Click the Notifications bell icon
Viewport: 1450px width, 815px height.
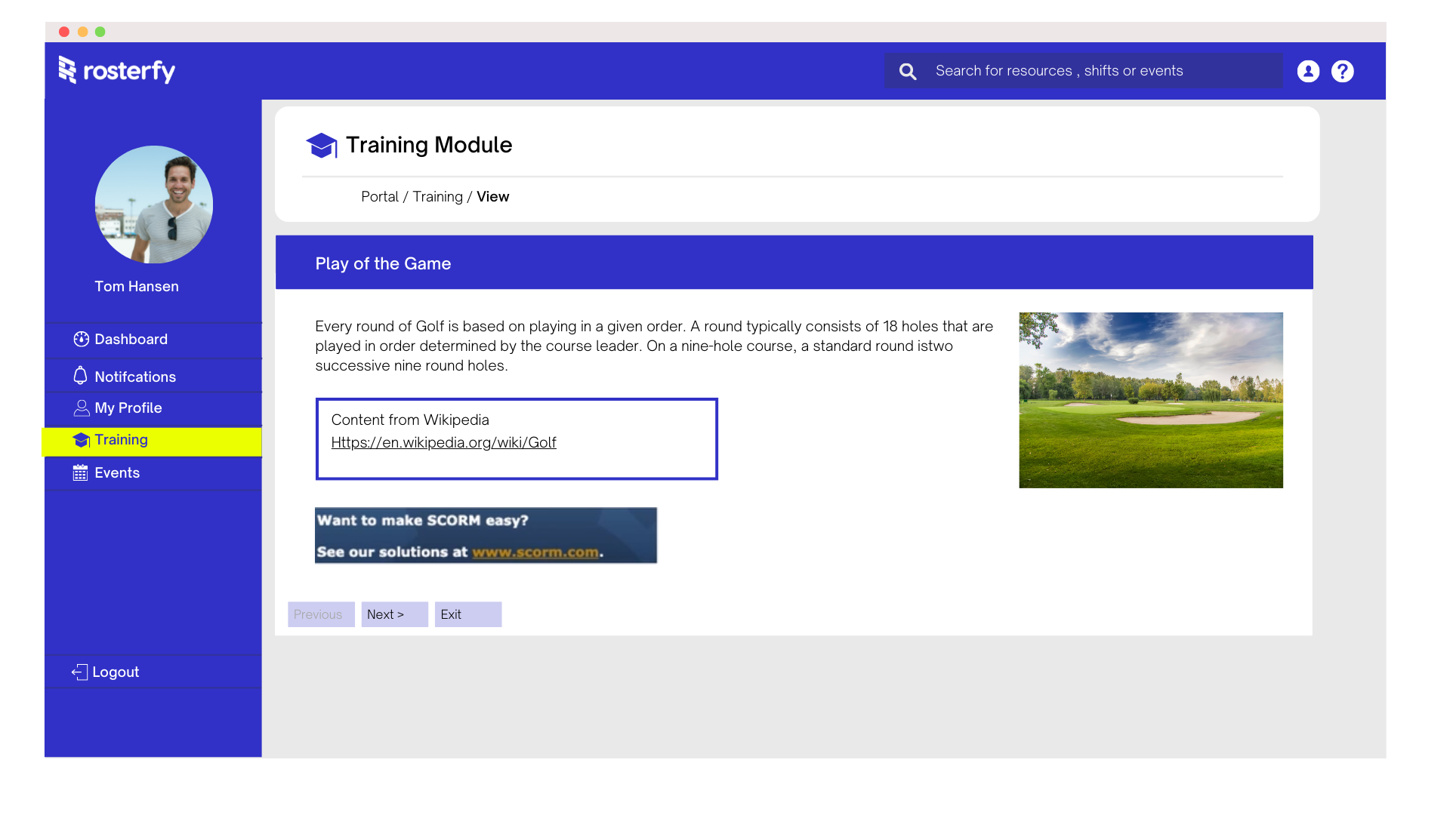point(81,375)
